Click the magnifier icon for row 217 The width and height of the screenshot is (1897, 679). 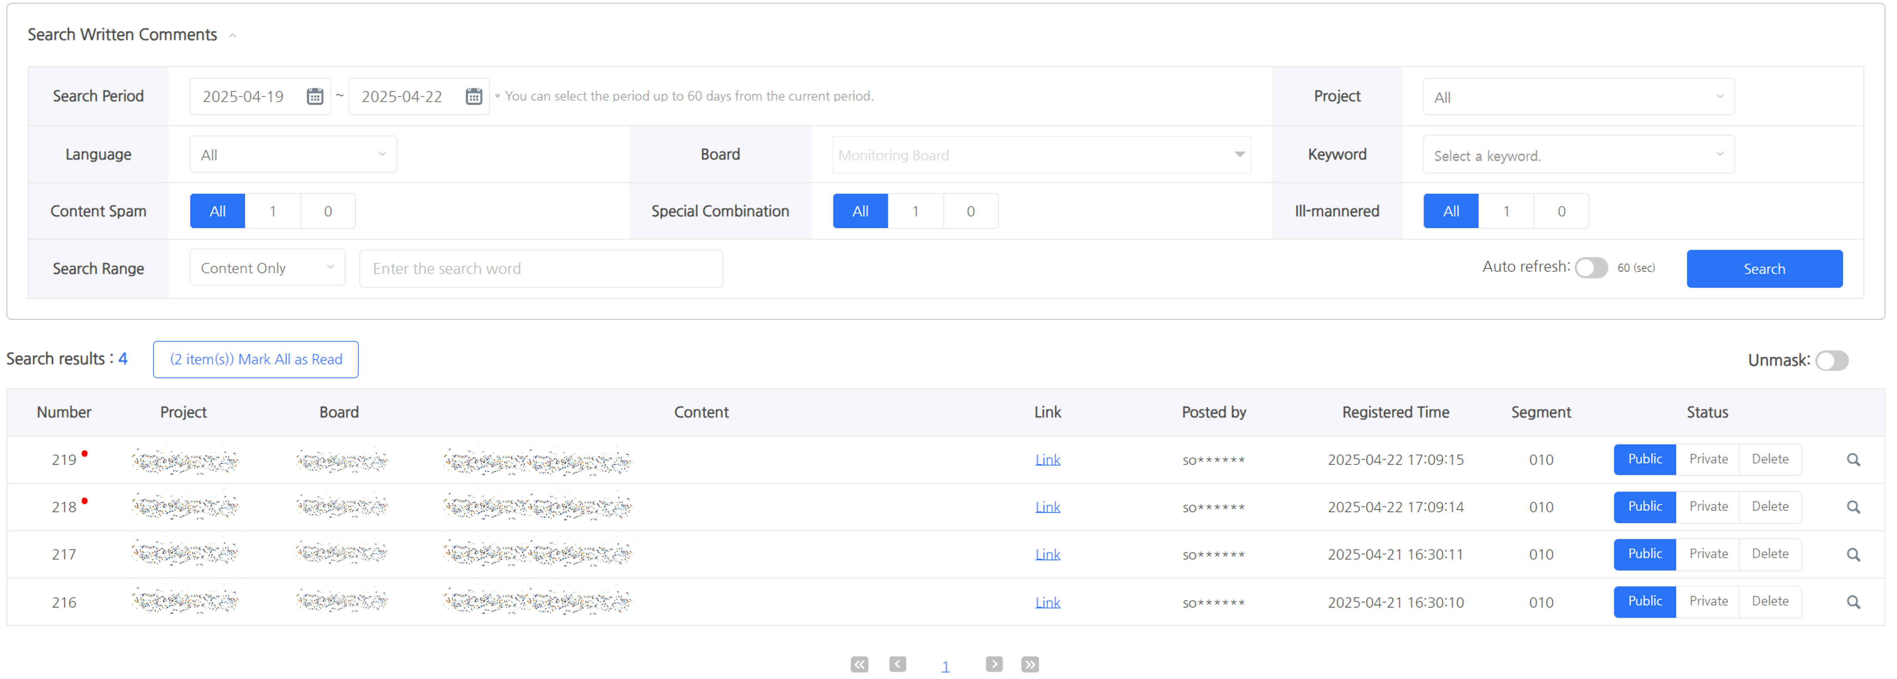pyautogui.click(x=1853, y=554)
